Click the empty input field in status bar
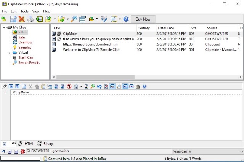Screen dimensions: 244x162 (x=20, y=159)
